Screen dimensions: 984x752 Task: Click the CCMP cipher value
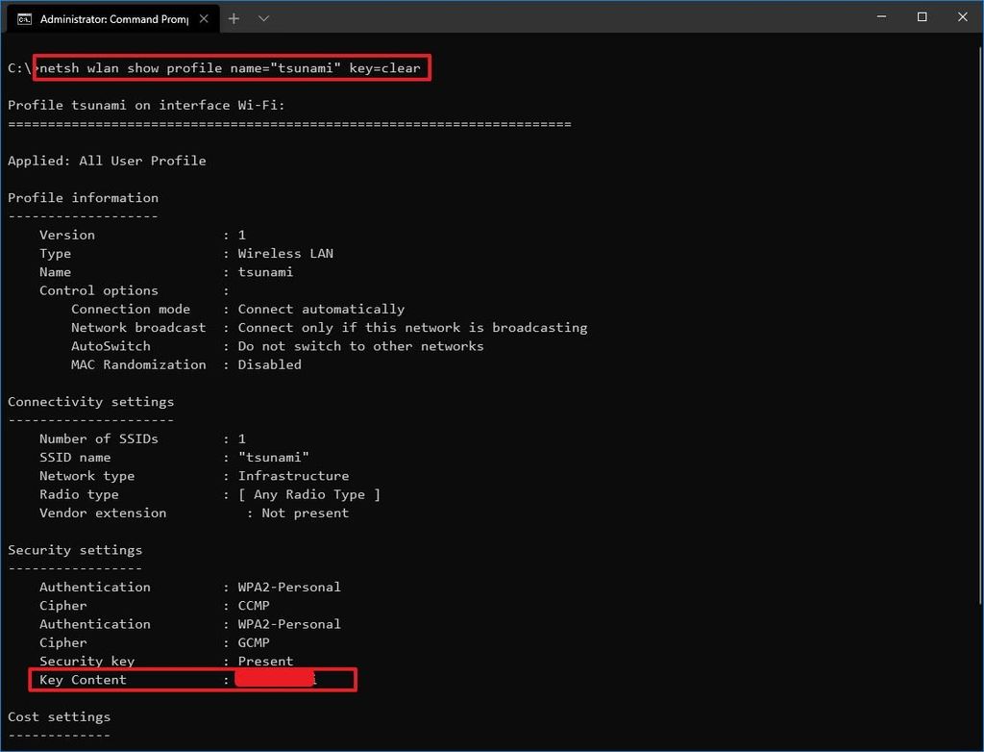point(254,605)
